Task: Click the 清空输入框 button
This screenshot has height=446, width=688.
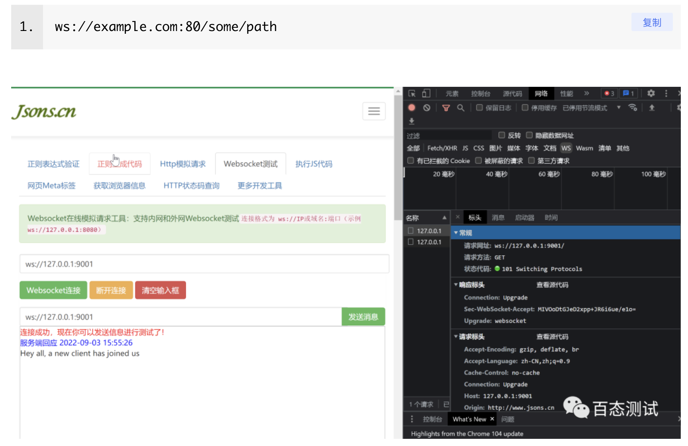Action: click(161, 290)
